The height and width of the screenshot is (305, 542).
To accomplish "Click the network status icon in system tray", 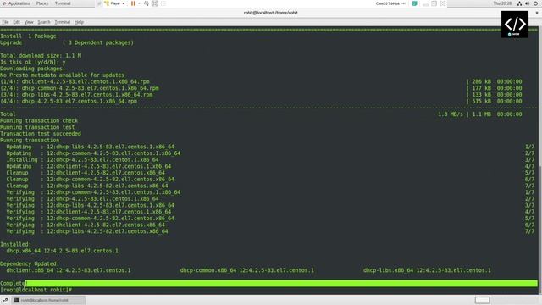I will click(x=519, y=3).
